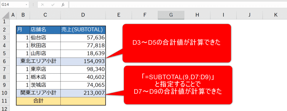The width and height of the screenshot is (287, 111).
Task: Select column A header
Action: [13, 15]
